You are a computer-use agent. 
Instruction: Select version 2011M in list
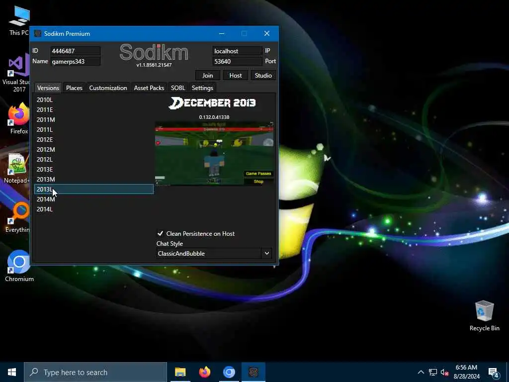[x=94, y=119]
